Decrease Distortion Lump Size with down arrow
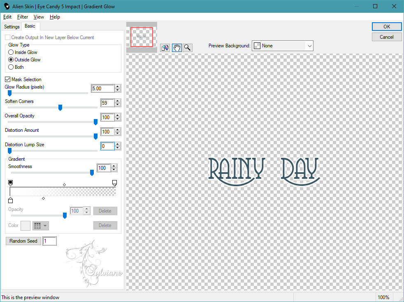Screen dimensions: 404x302 118,148
